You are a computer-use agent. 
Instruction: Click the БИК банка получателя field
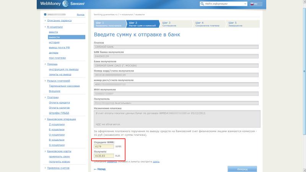(x=176, y=56)
